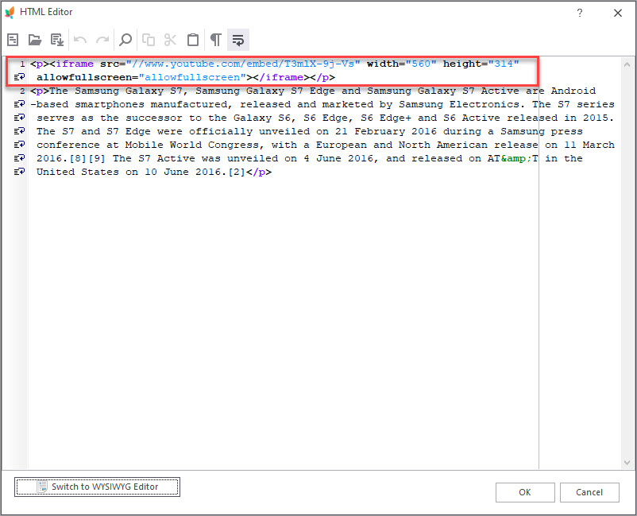Image resolution: width=637 pixels, height=516 pixels.
Task: Close the HTML Editor window
Action: point(617,13)
